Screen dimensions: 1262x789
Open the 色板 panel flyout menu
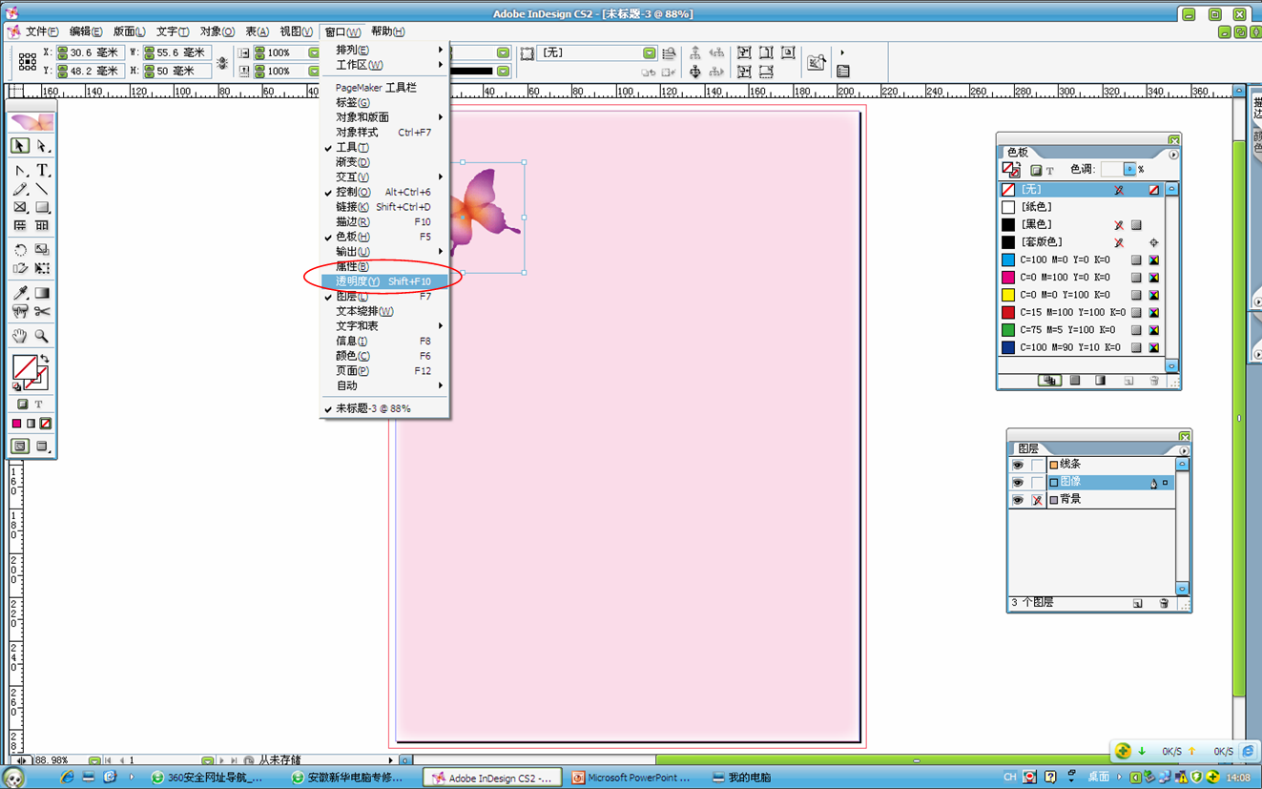[1173, 154]
